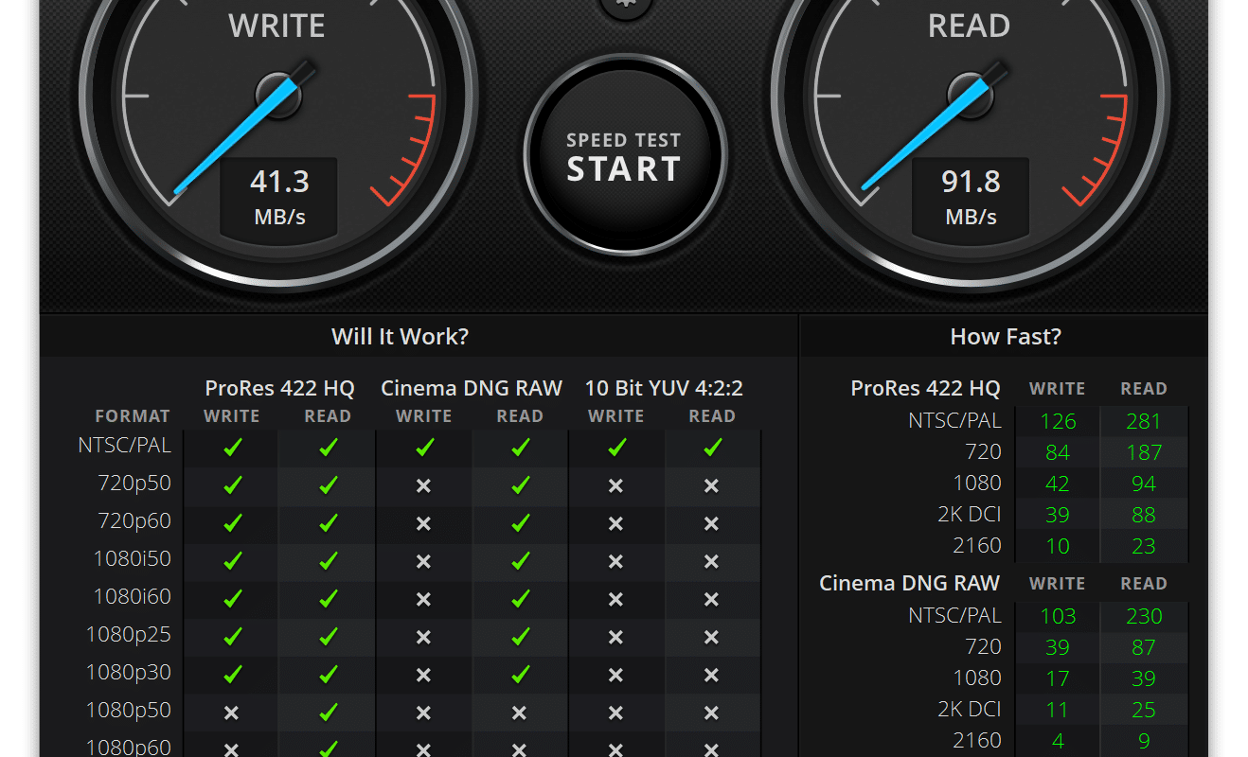The image size is (1248, 757).
Task: Click the 126 write value for ProRes NTSC/PAL
Action: 1058,422
